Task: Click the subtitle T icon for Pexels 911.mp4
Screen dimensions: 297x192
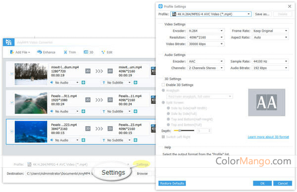Action: [103, 111]
